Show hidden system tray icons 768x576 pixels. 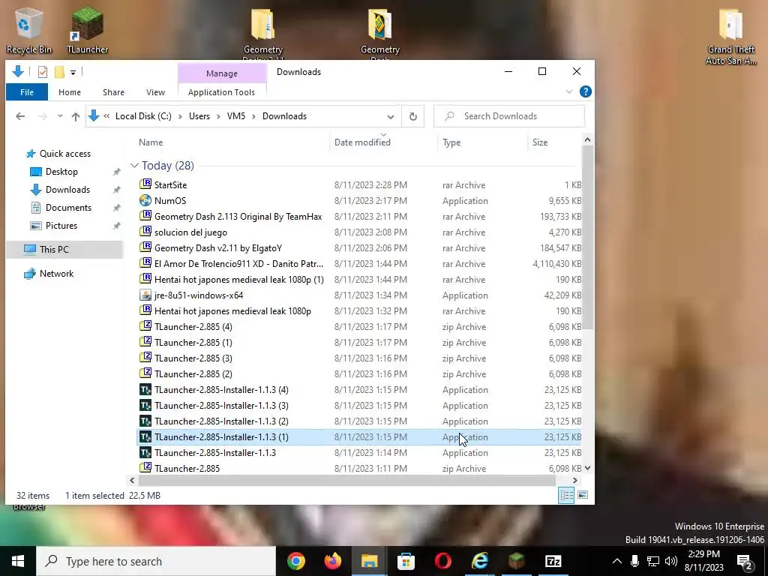(x=617, y=561)
